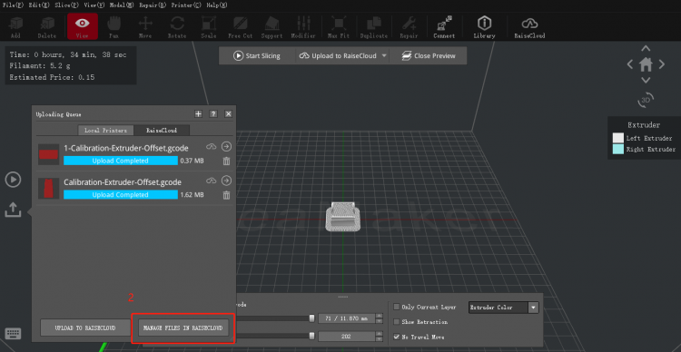Click the view-left arrow beside home icon
The image size is (681, 352).
point(630,64)
